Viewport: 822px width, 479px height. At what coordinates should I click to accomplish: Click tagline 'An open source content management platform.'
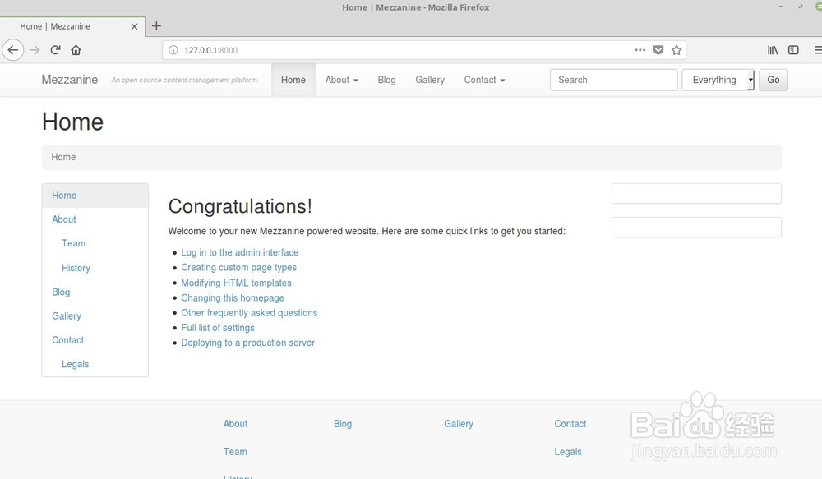184,81
